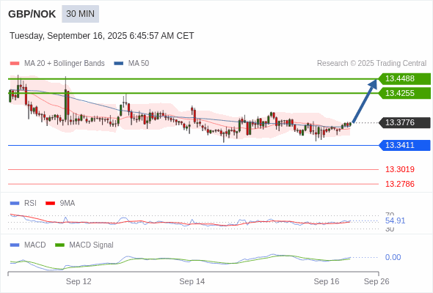
Task: Select the 13.4255 green price tag
Action: pos(404,93)
